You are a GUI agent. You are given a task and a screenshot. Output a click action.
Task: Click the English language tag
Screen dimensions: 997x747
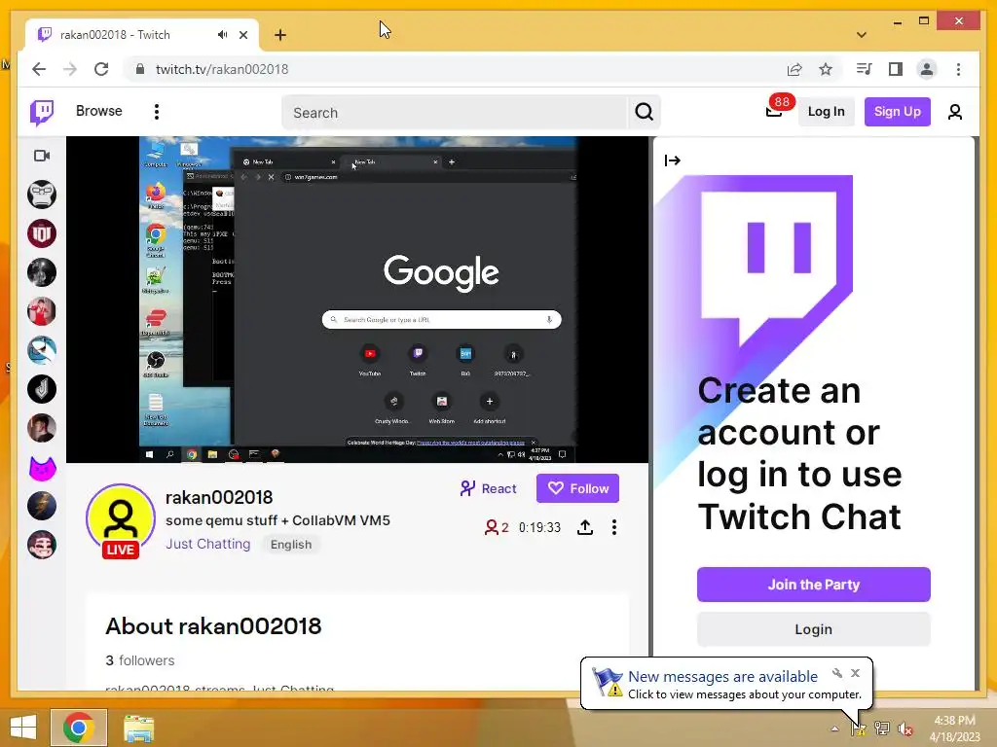(291, 545)
